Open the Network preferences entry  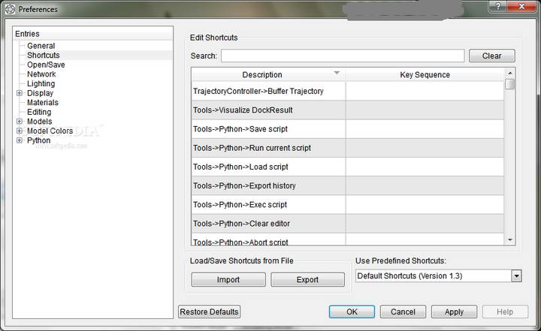(x=41, y=74)
